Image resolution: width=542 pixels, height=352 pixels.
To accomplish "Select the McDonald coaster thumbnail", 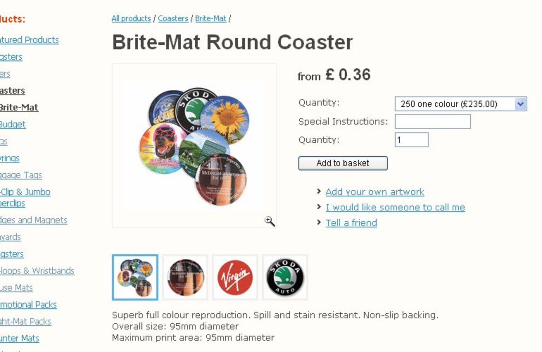I will 185,277.
